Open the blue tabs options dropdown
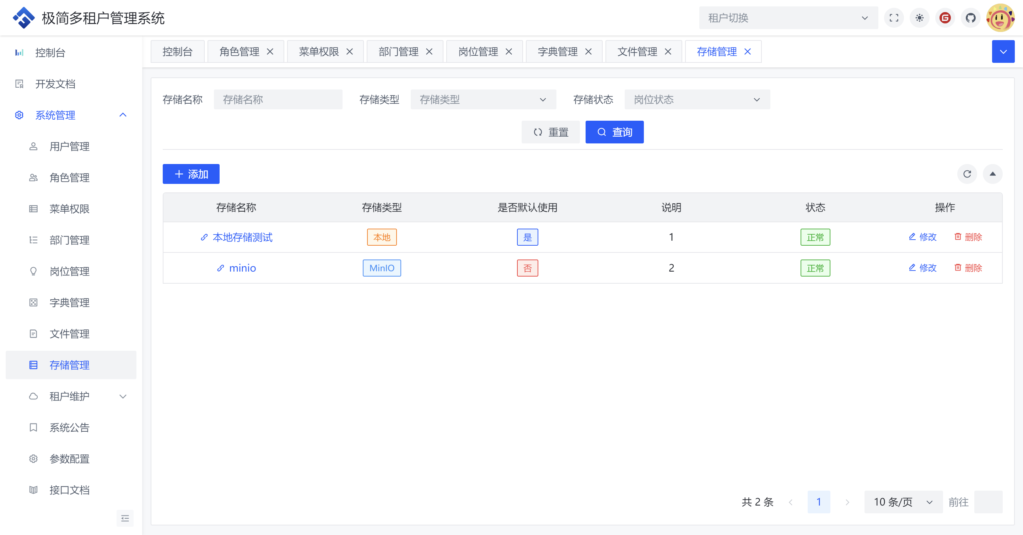This screenshot has height=535, width=1023. tap(1003, 51)
